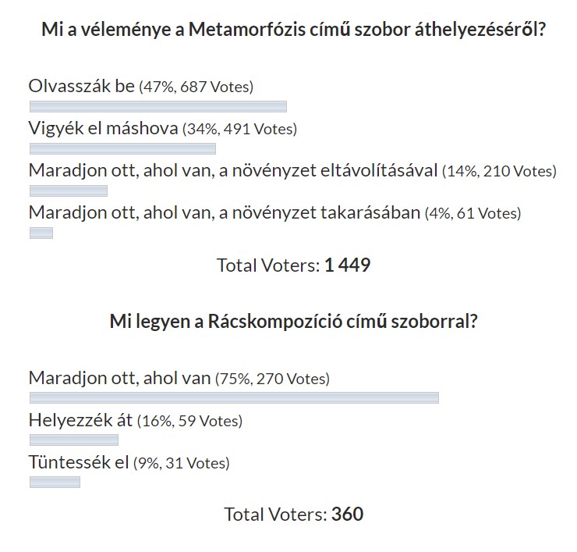Screen dimensions: 577x552
Task: Click the 'Tüntessék el' 9% bar
Action: 55,482
